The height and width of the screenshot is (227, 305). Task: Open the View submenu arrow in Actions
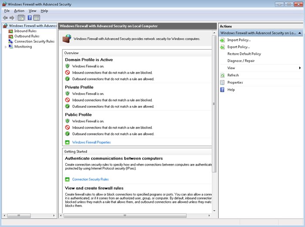300,68
